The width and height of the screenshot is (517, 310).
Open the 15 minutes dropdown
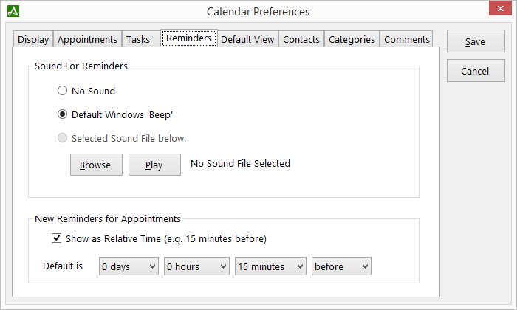tap(270, 266)
